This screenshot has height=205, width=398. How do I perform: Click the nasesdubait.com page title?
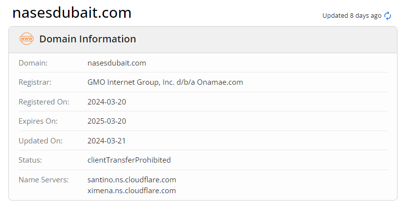(72, 12)
